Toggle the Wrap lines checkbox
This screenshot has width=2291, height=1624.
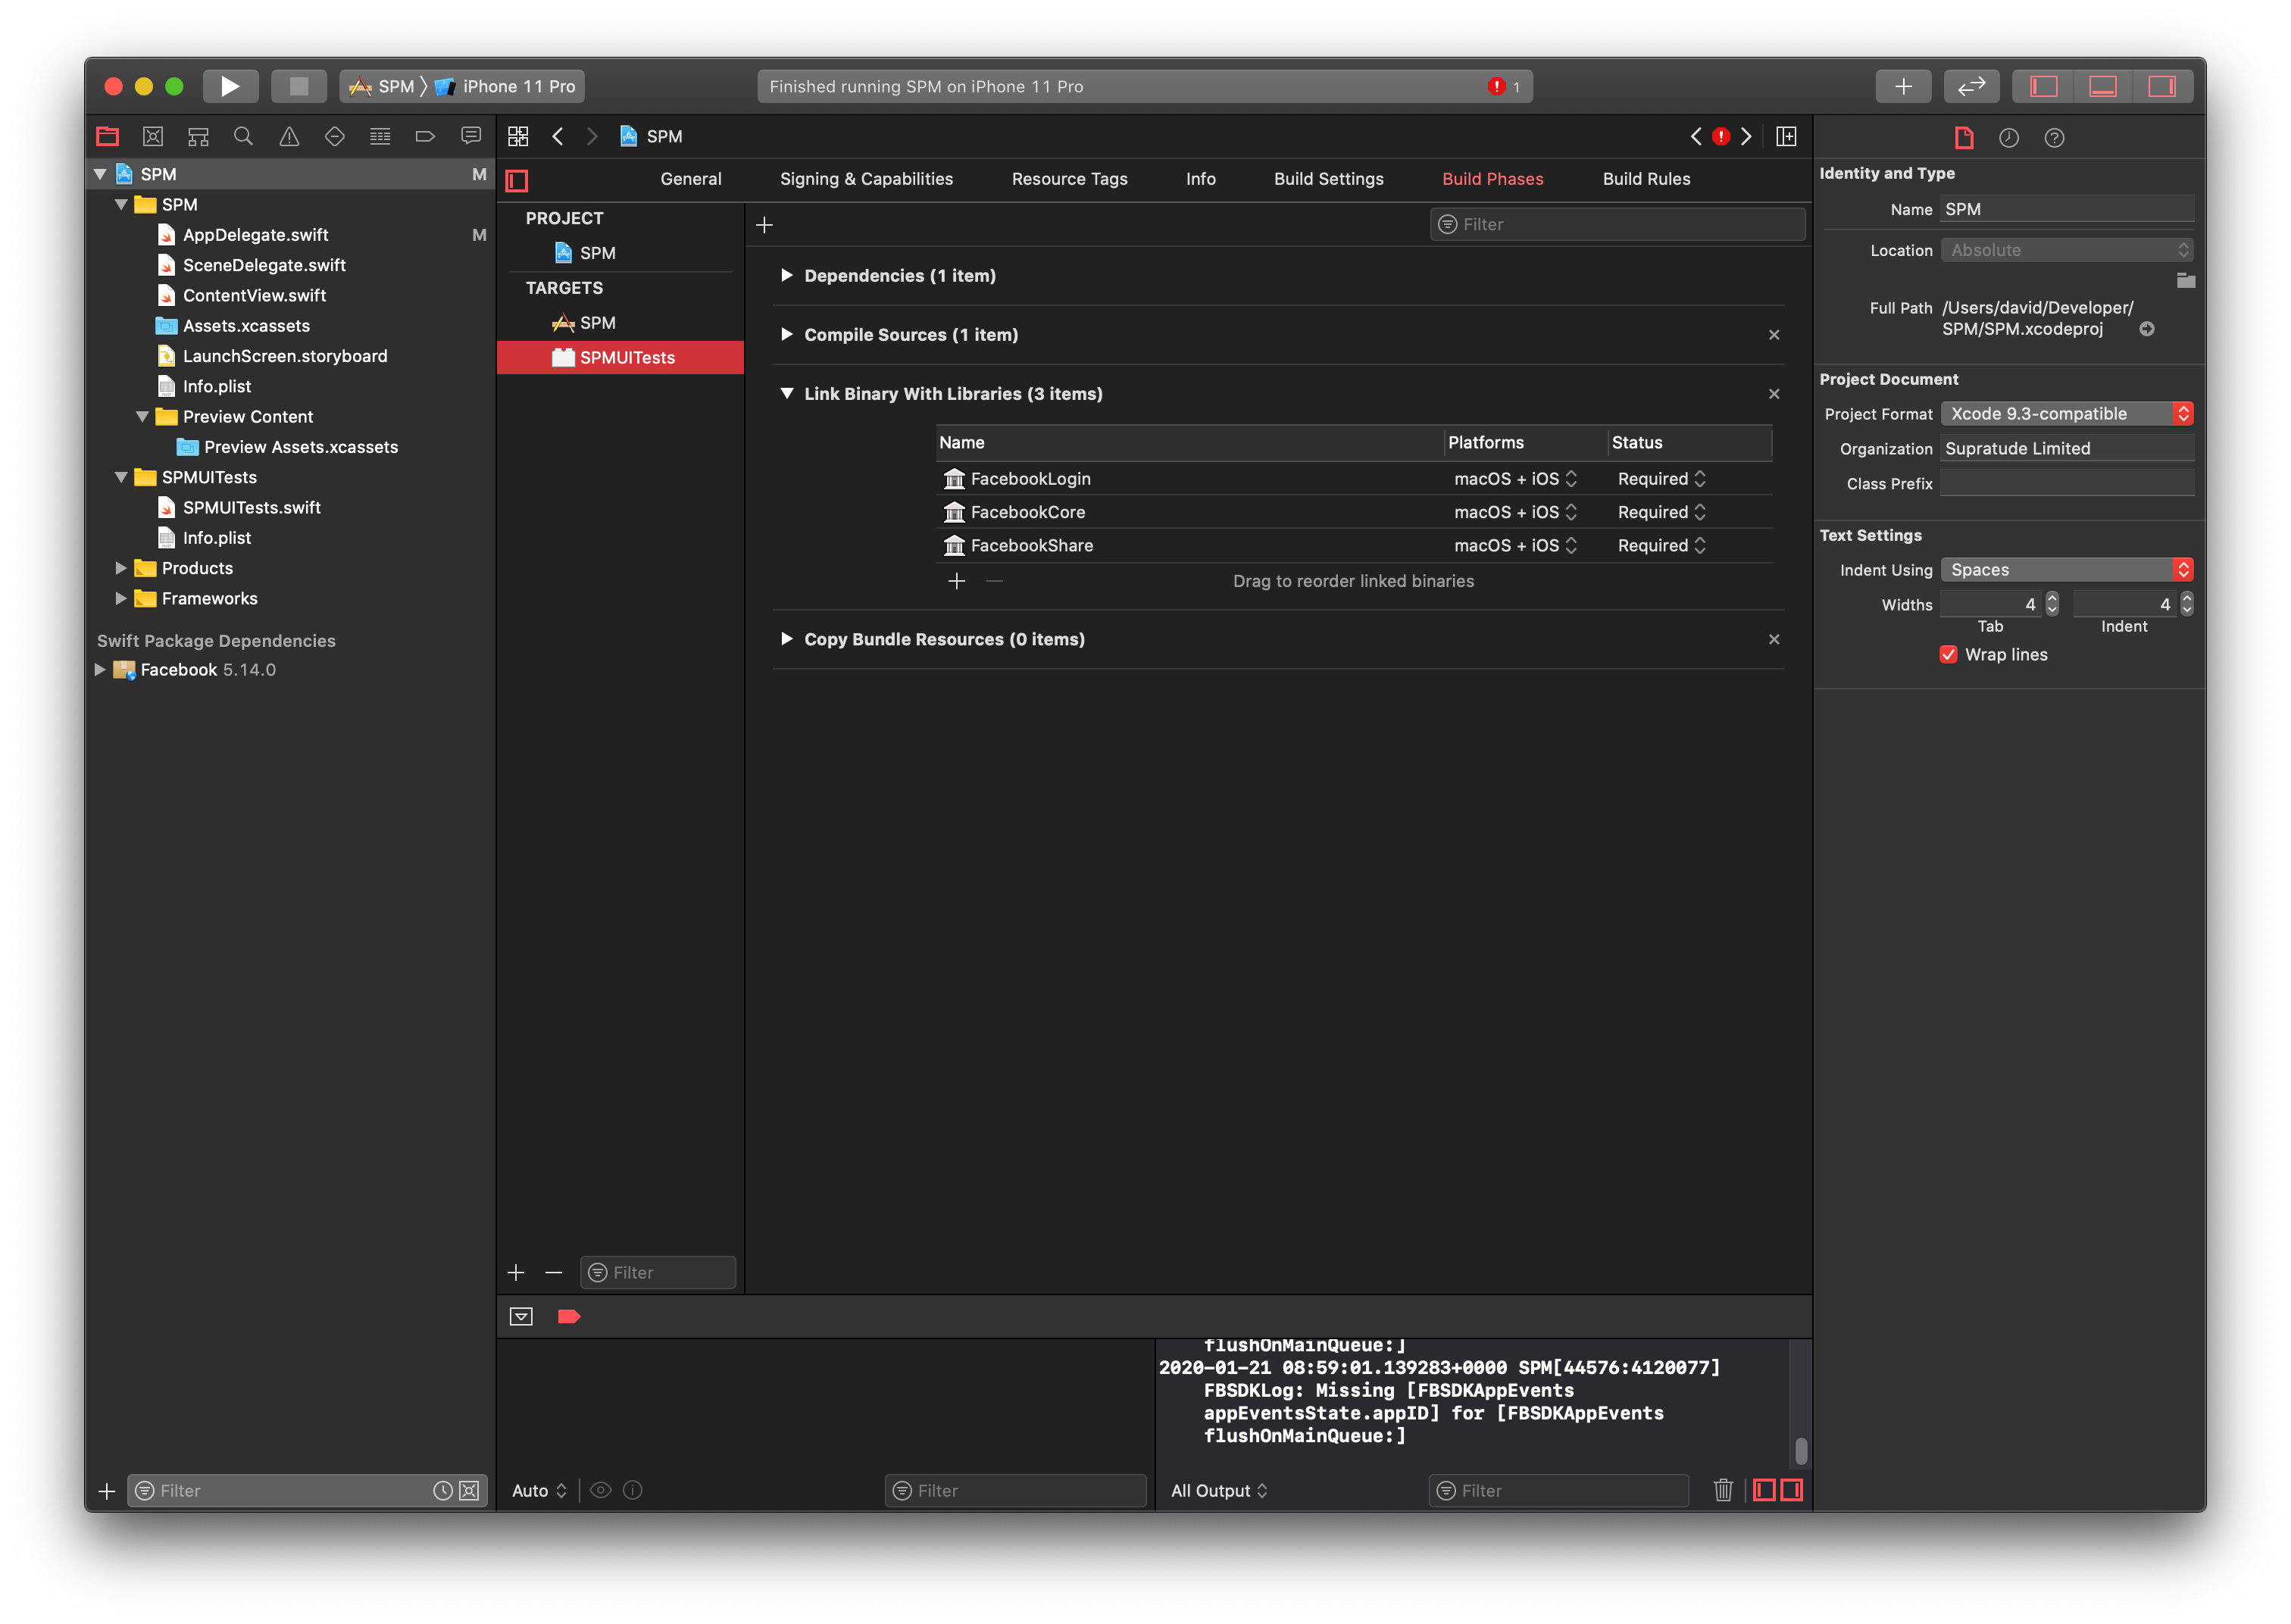(x=1949, y=654)
